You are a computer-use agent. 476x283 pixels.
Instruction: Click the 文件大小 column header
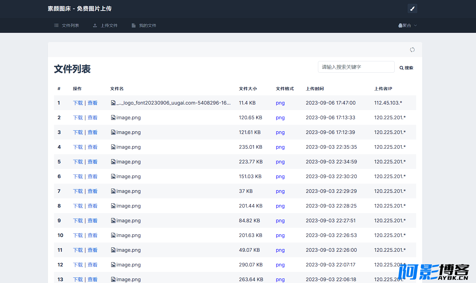248,89
